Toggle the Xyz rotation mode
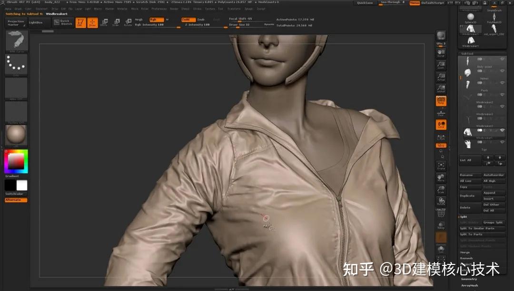Screen dimensions: 514x291 tap(441, 145)
